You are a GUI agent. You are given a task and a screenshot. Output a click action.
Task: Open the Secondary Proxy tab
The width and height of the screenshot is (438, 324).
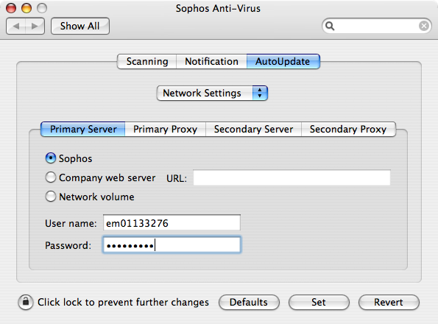click(x=348, y=129)
